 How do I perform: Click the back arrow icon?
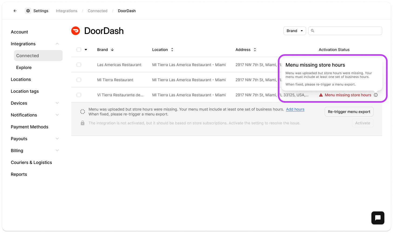(15, 11)
